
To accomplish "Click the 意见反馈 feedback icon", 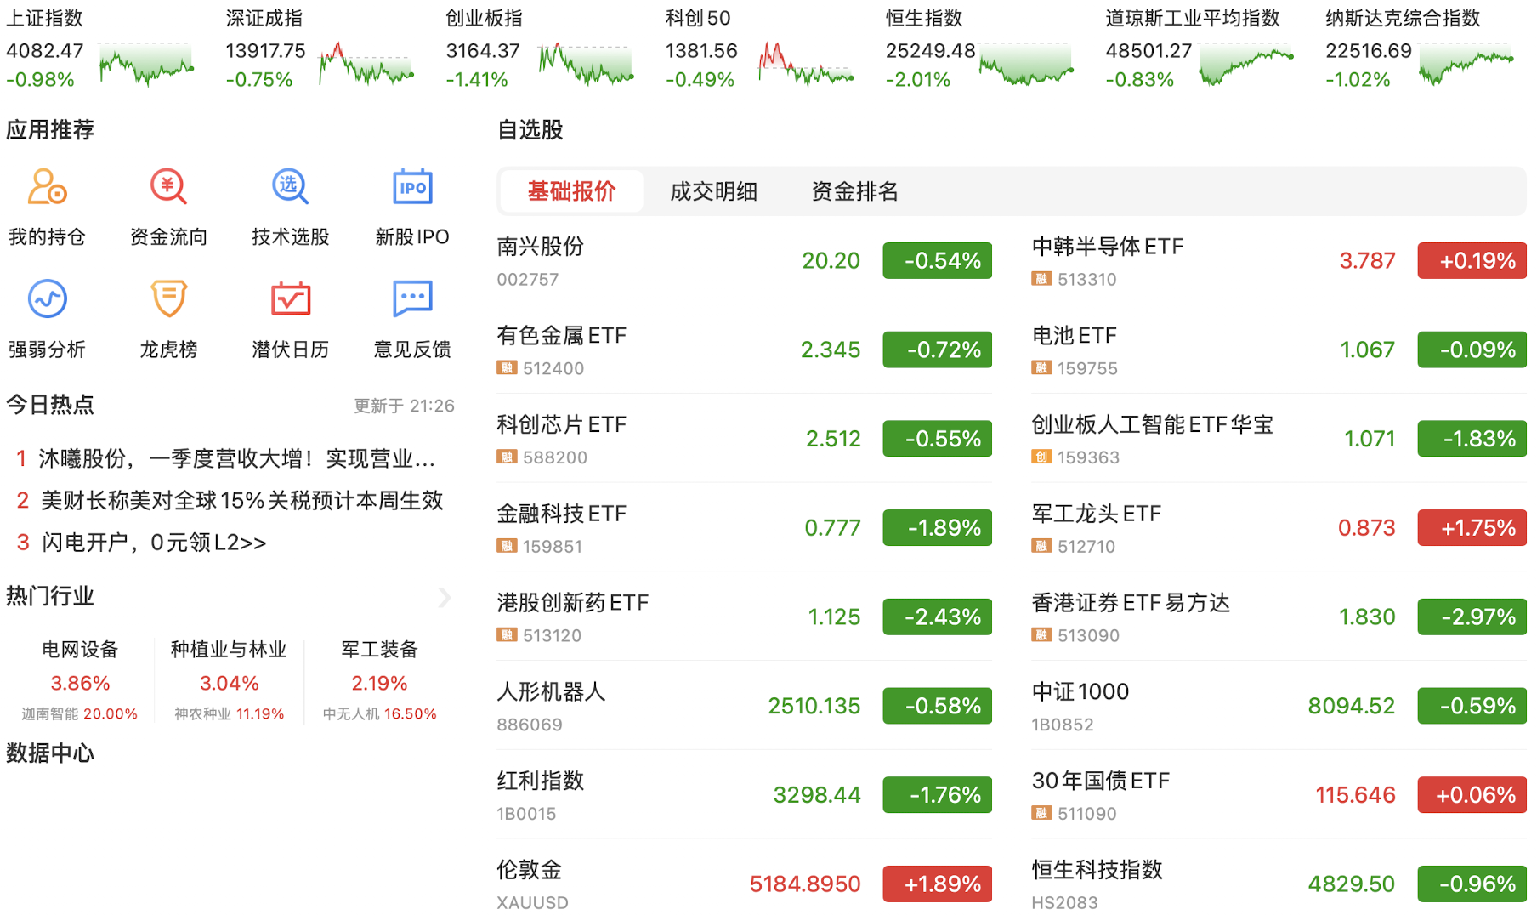I will coord(412,299).
